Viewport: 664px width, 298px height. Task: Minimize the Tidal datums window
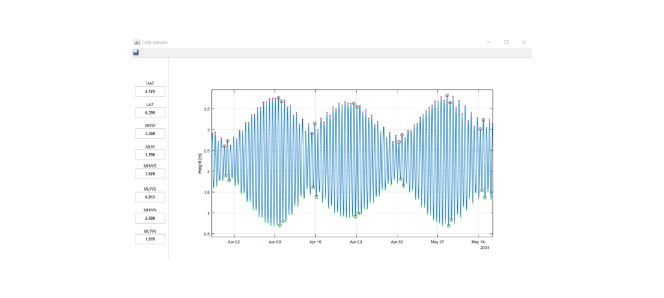(x=488, y=42)
